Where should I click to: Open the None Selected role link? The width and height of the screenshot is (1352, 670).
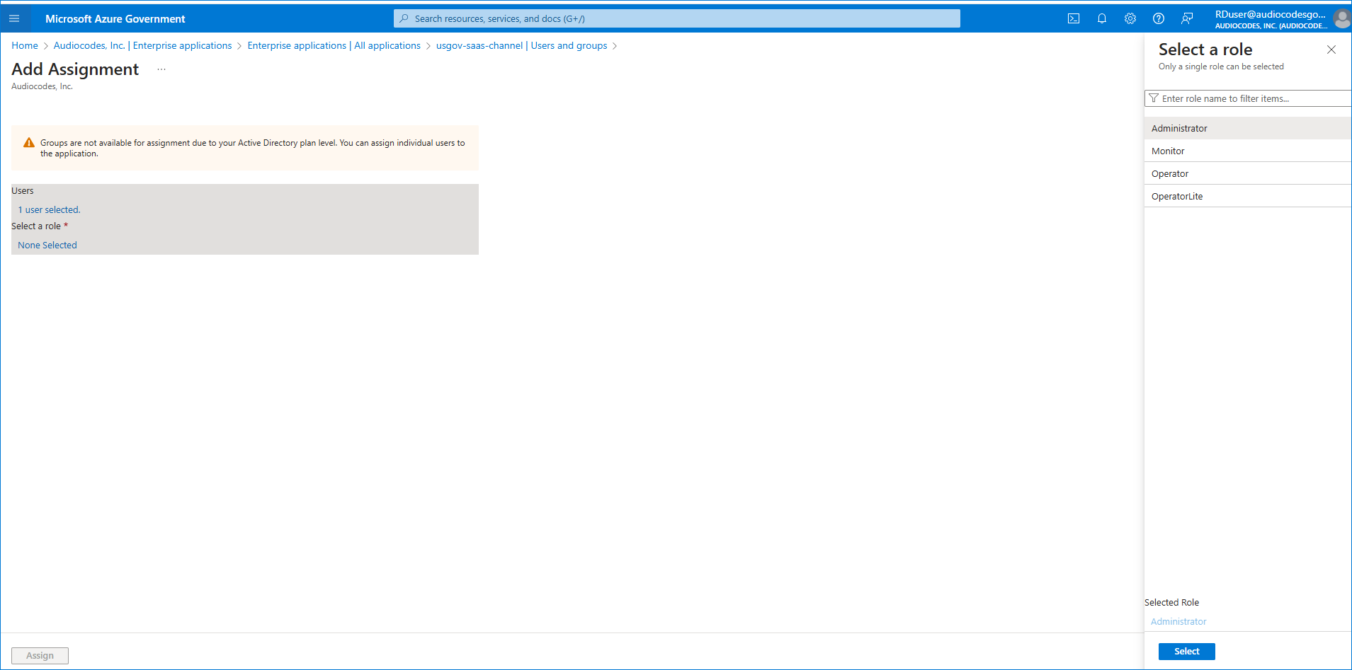point(47,245)
